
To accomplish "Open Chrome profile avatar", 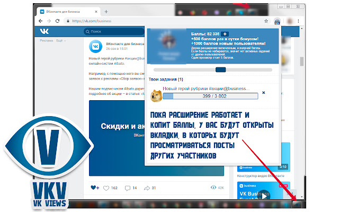I will 290,21.
